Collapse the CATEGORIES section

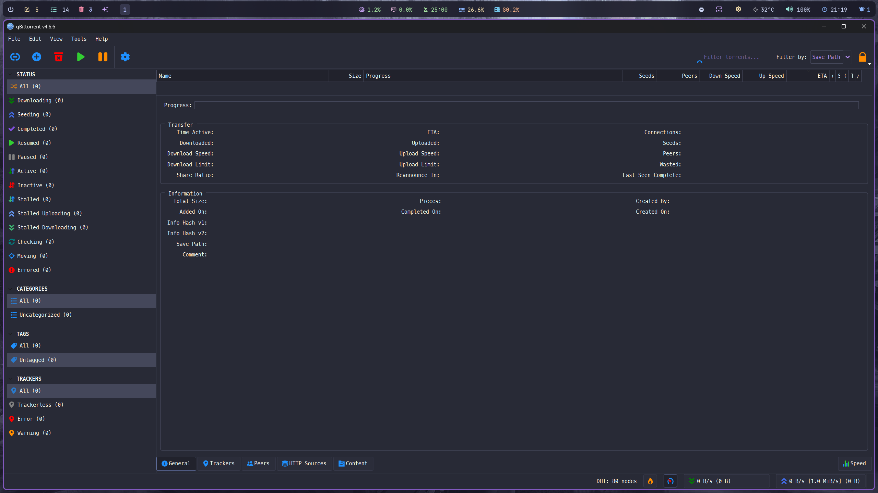11,289
